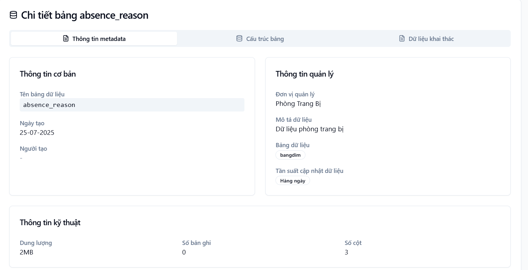The width and height of the screenshot is (528, 270).
Task: Click the document icon on Thông tin metadata tab
Action: click(x=66, y=38)
